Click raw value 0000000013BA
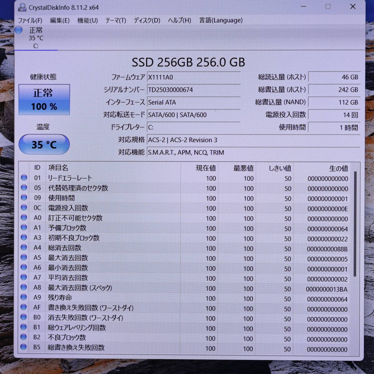This screenshot has height=374, width=374. click(x=327, y=289)
